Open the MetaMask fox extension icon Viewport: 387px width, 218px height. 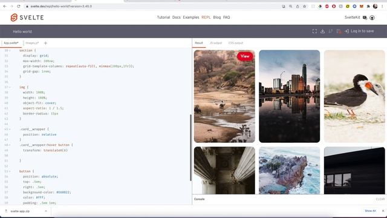pyautogui.click(x=362, y=7)
